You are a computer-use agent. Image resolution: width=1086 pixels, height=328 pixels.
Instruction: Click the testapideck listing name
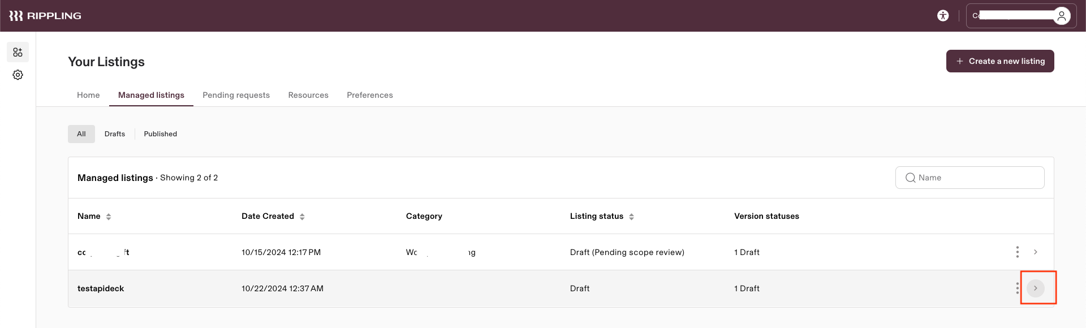point(101,288)
